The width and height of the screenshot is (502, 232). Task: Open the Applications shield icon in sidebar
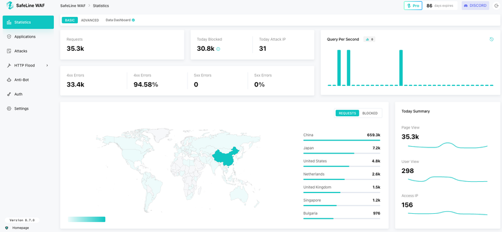pos(9,37)
